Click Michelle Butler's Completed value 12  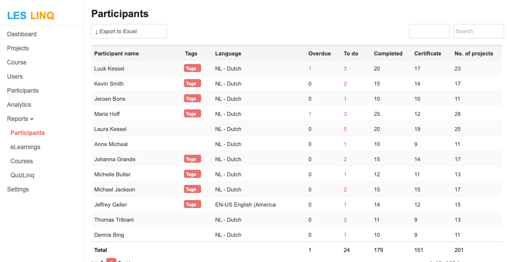[377, 174]
